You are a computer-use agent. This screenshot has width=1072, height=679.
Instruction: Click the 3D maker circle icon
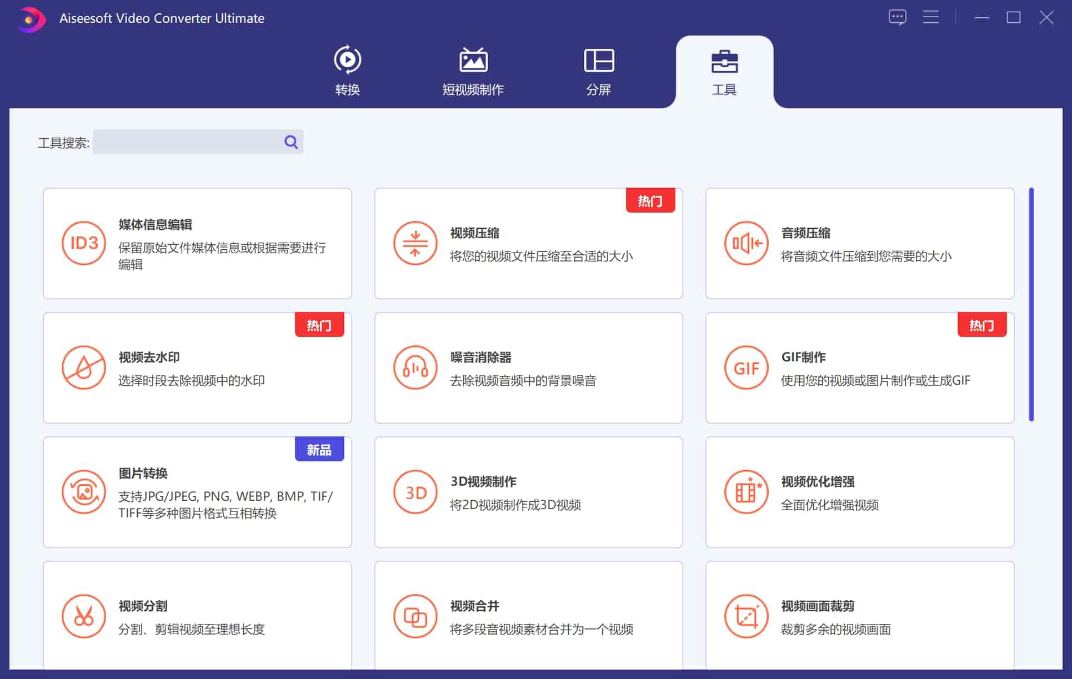tap(415, 492)
